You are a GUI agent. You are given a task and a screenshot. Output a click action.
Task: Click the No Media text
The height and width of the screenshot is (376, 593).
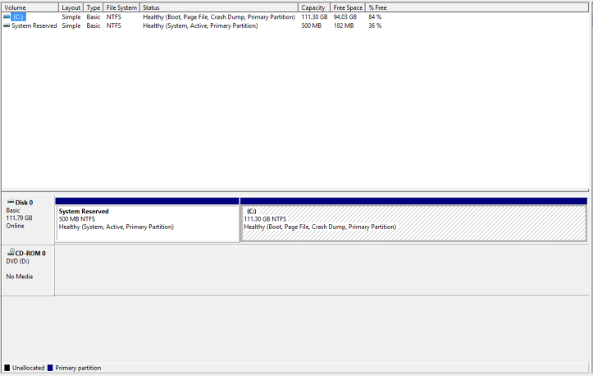(20, 277)
